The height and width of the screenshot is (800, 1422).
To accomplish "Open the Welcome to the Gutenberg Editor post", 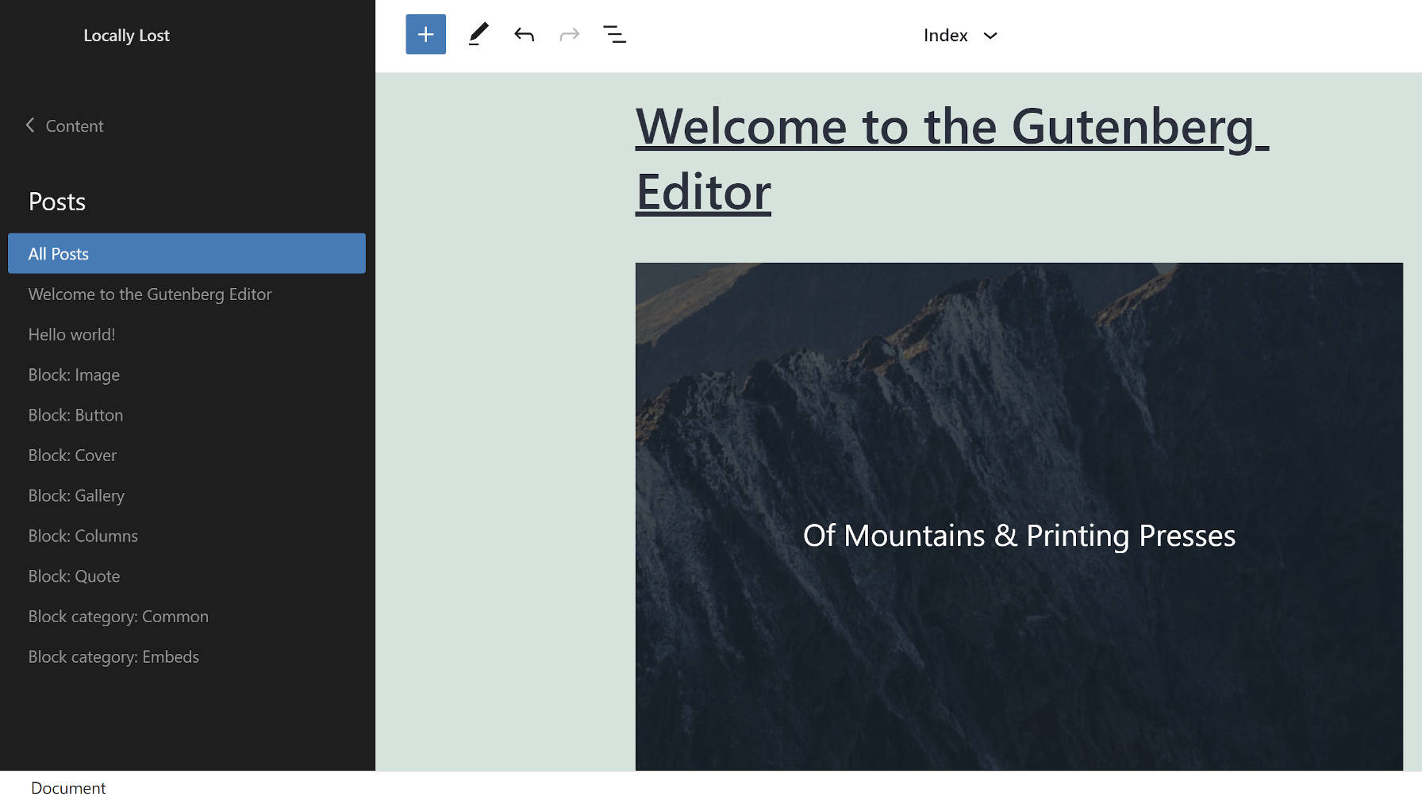I will [150, 294].
